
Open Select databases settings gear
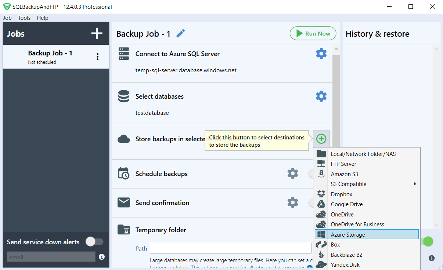tap(321, 96)
